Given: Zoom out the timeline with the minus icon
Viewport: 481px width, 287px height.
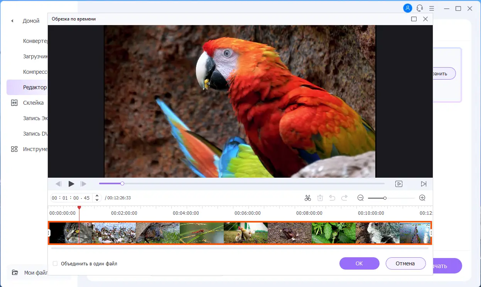Looking at the screenshot, I should point(361,198).
